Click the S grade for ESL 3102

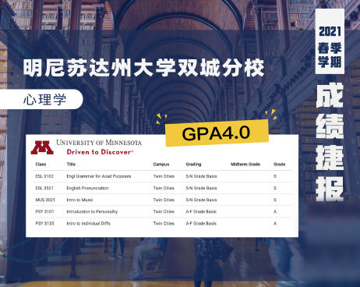275,176
